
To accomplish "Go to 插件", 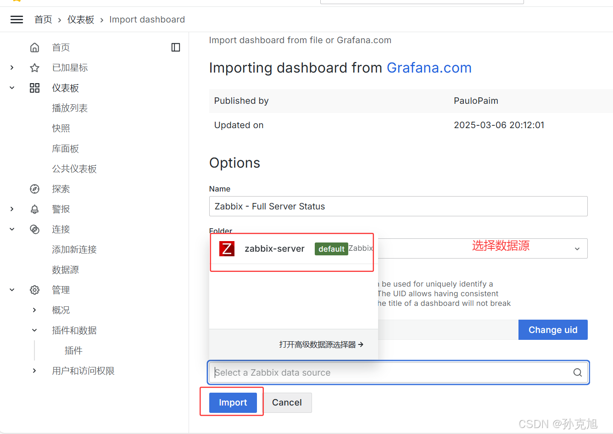I will tap(73, 350).
